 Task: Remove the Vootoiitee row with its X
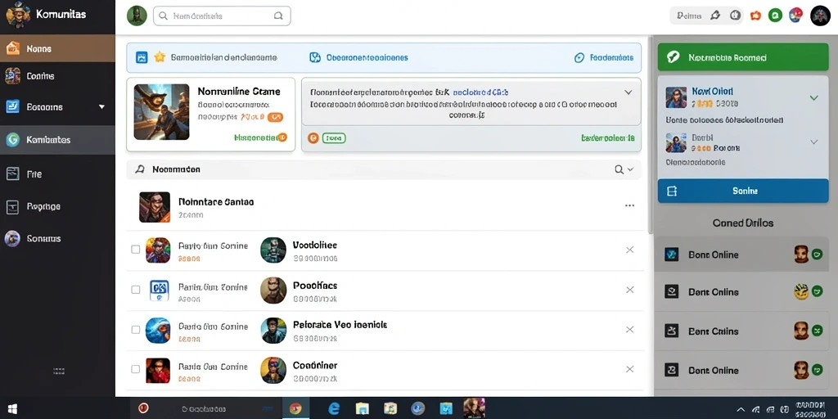pos(630,250)
